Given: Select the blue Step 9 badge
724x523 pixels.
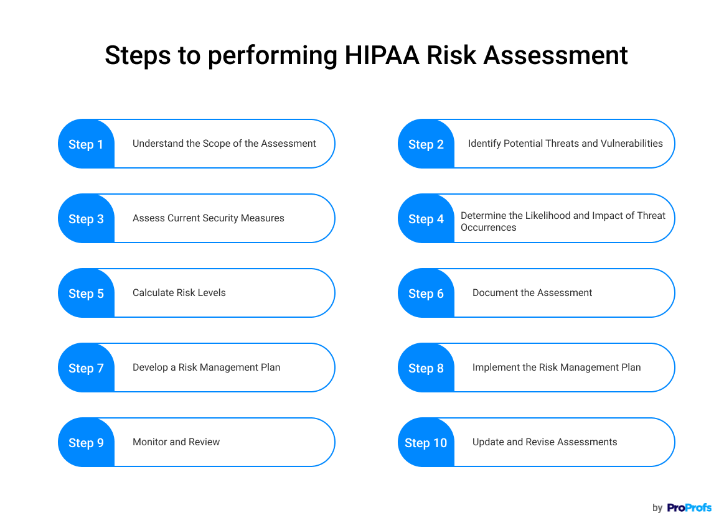Looking at the screenshot, I should coord(86,443).
